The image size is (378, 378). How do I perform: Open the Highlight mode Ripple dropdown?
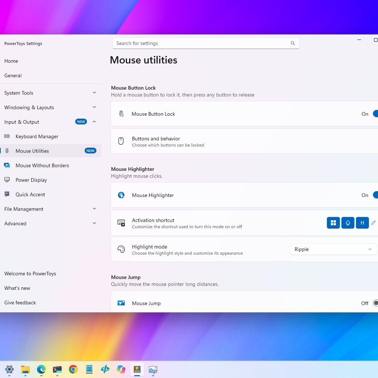coord(333,249)
